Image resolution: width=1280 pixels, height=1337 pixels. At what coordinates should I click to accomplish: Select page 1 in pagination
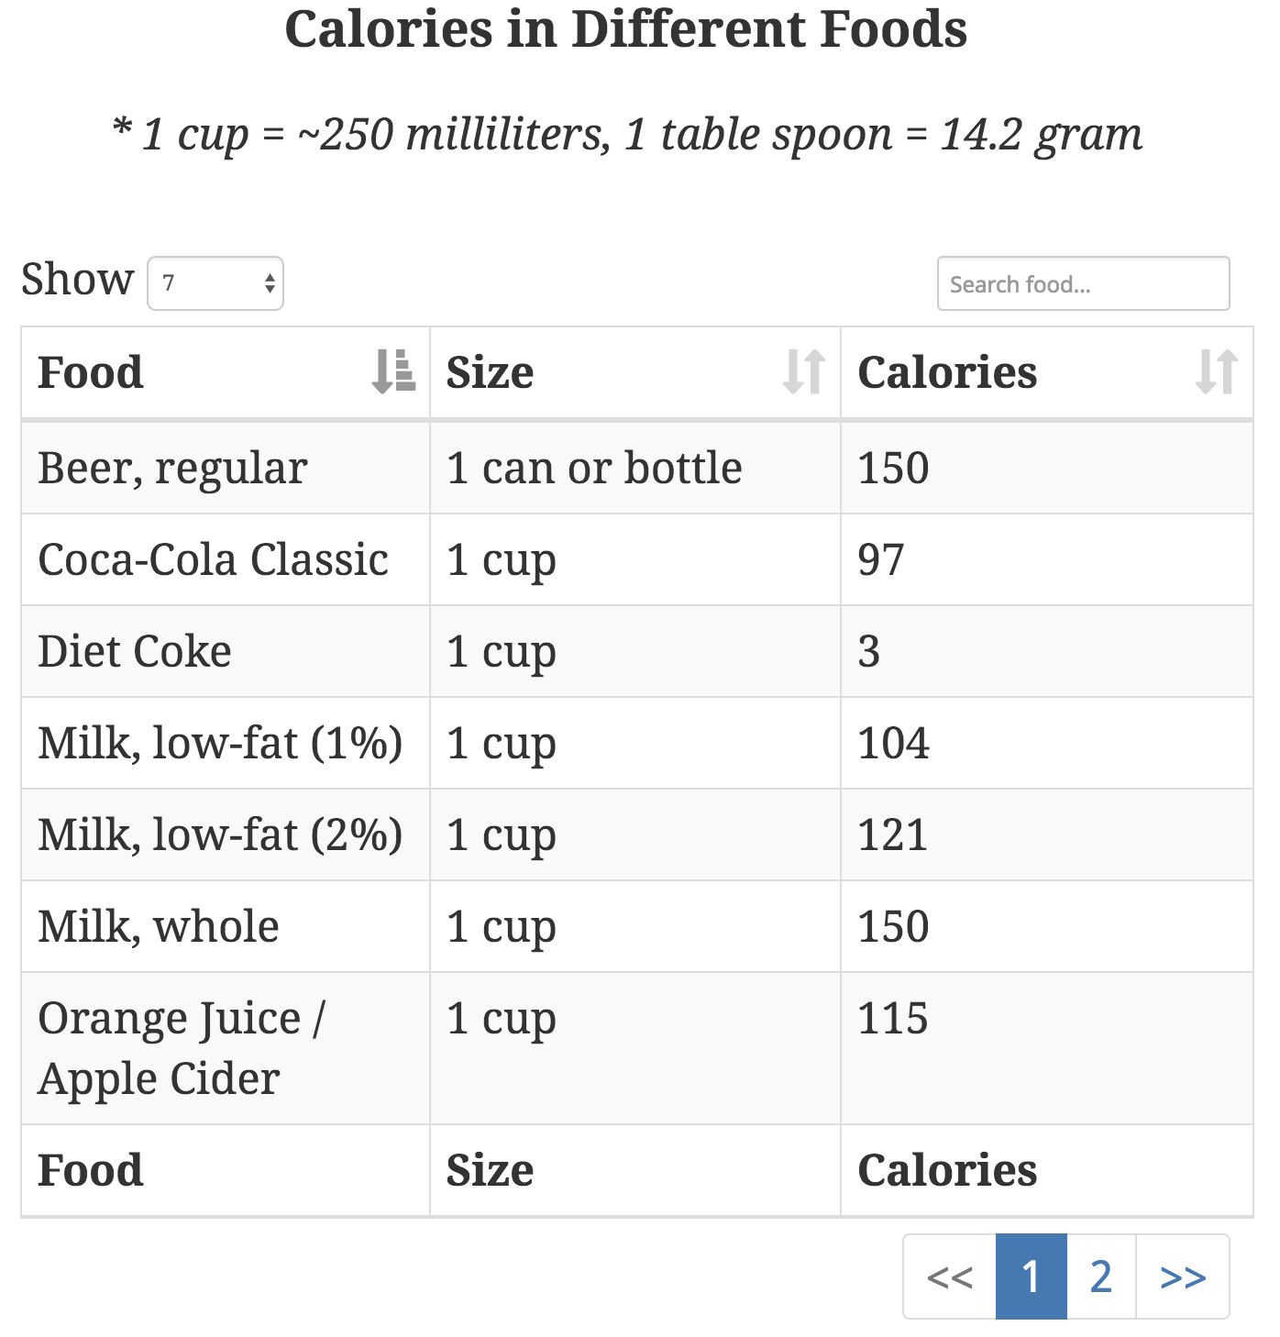tap(1032, 1276)
